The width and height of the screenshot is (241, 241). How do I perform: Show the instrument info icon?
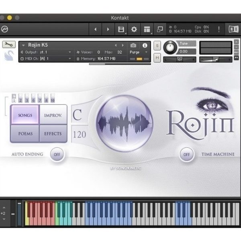pos(145,45)
